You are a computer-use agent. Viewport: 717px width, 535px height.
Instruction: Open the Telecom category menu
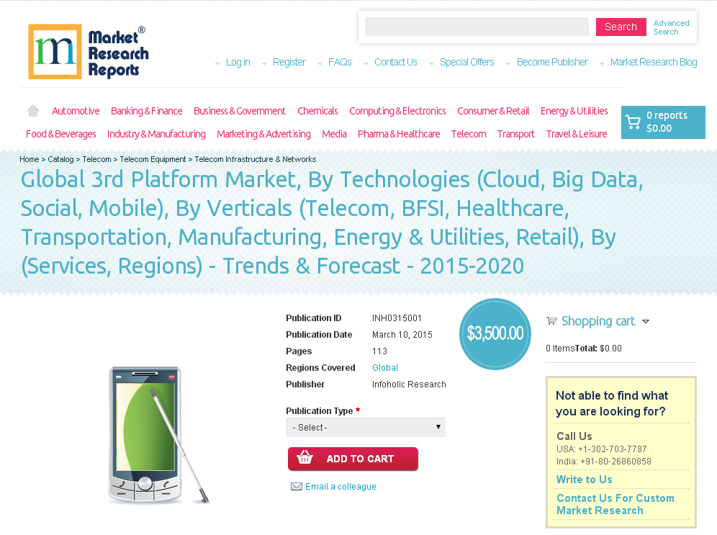[x=469, y=134]
